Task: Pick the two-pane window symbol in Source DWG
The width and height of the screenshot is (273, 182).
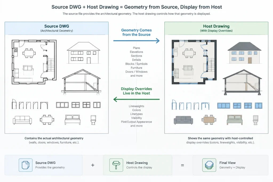Action: tap(97, 105)
